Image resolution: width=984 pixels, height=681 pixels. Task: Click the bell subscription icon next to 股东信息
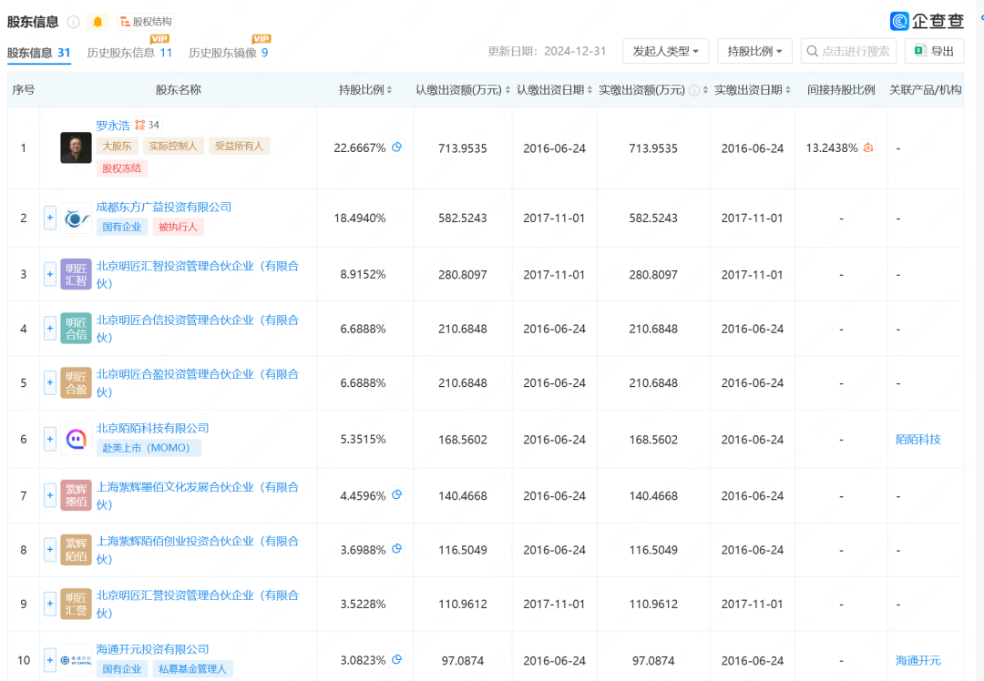97,22
